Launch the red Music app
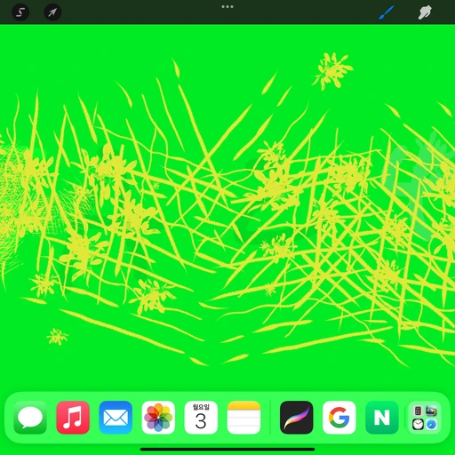Screen dimensions: 455x455 (x=73, y=418)
